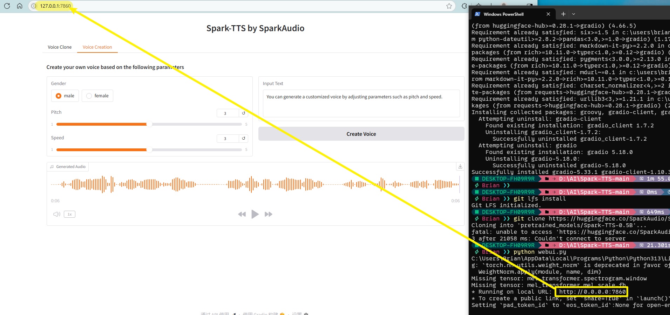Open a new terminal tab with the plus

[x=563, y=14]
